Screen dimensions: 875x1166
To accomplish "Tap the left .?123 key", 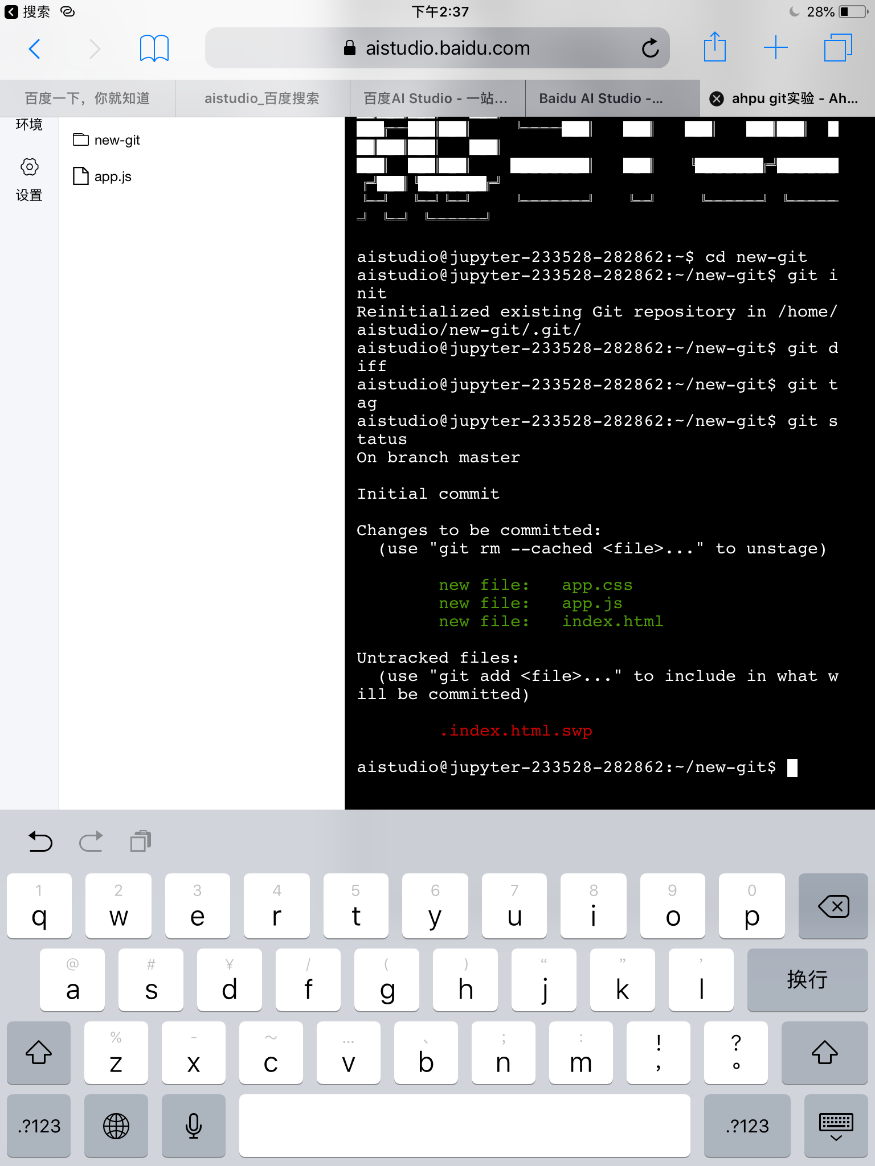I will (x=39, y=1126).
